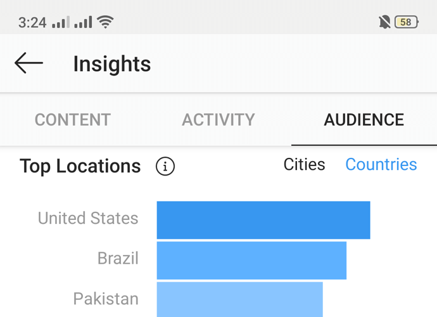
Task: Tap the Pakistan bar
Action: 239,299
